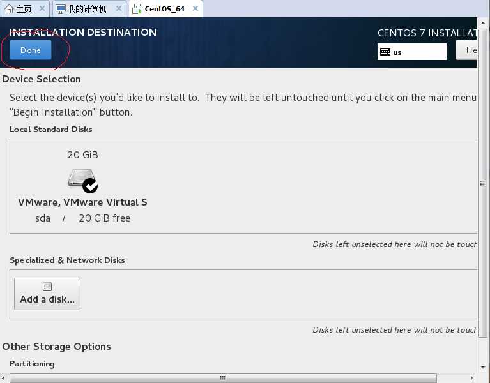This screenshot has height=383, width=490.
Task: Click the checkmark badge on the disk
Action: (x=90, y=186)
